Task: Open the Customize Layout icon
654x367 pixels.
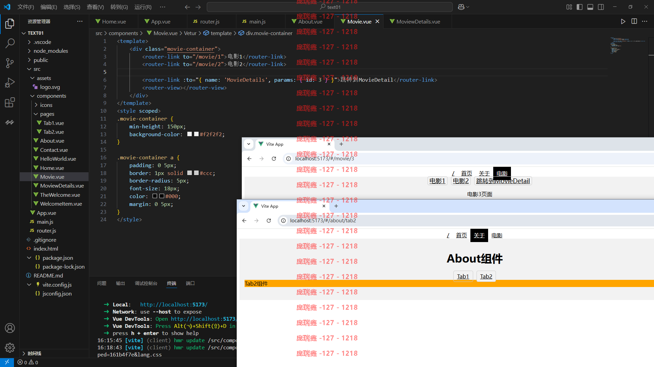Action: pos(569,7)
